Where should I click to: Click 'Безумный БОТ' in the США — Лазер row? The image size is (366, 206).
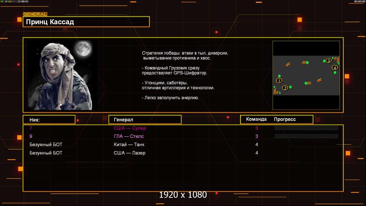pyautogui.click(x=46, y=153)
